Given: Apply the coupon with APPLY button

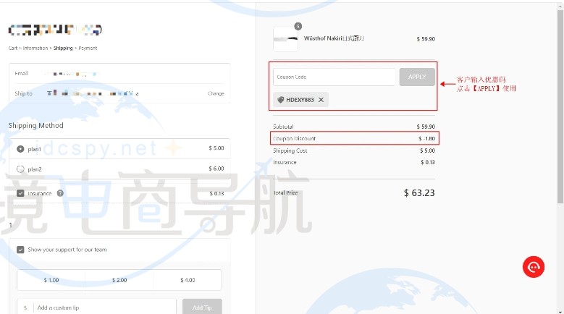Looking at the screenshot, I should (417, 77).
